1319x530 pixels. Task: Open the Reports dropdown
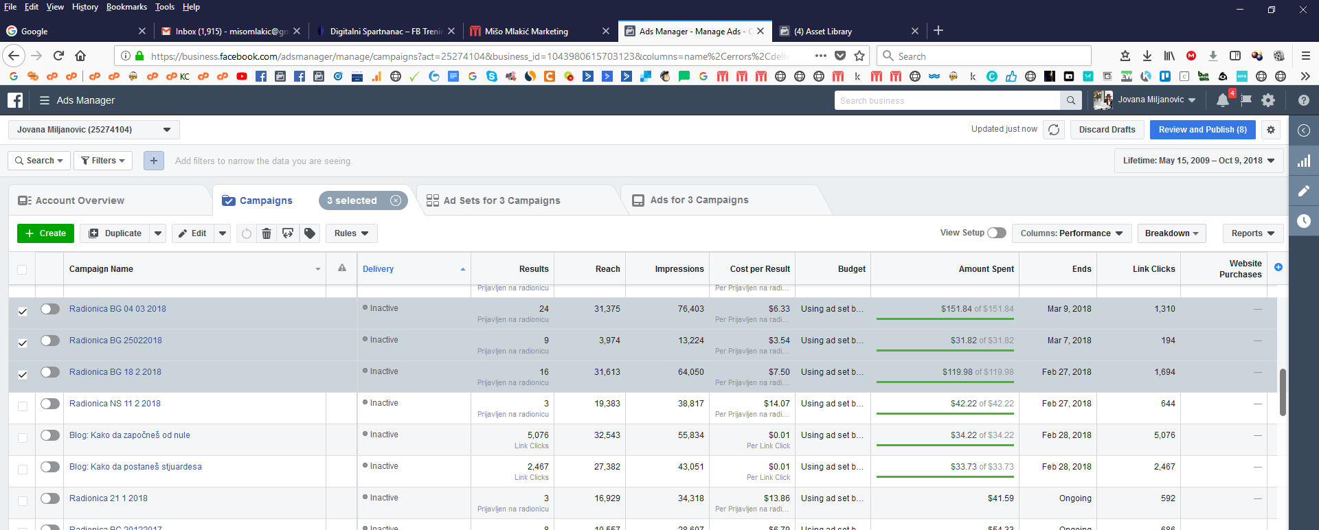tap(1253, 233)
